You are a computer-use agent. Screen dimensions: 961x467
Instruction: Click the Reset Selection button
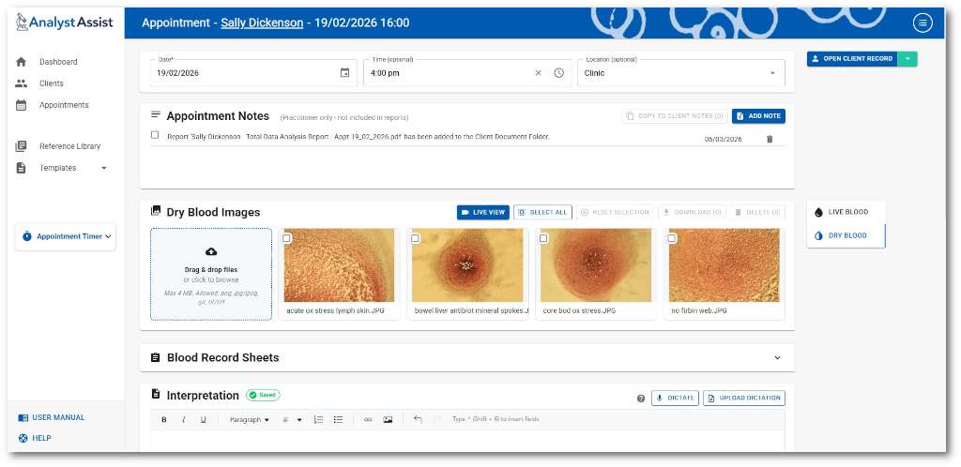[615, 212]
